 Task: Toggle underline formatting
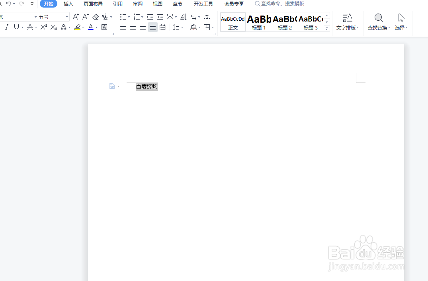(16, 27)
